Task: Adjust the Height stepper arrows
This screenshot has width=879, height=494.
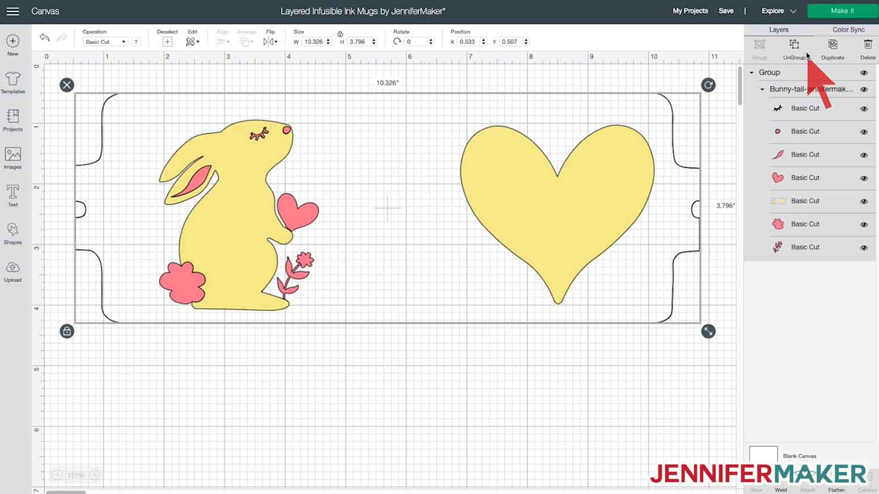Action: (374, 42)
